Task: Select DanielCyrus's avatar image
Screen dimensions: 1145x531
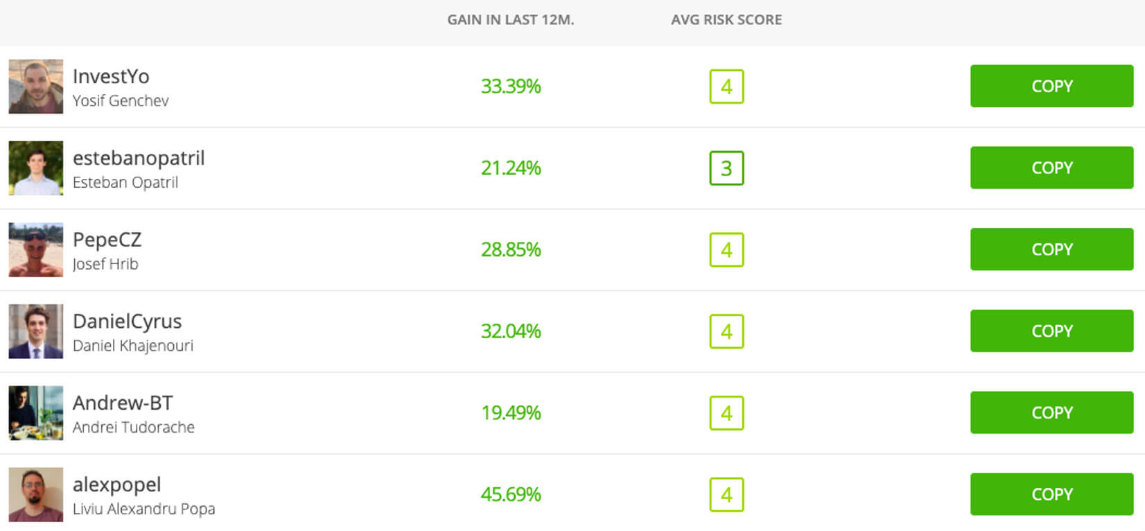Action: 35,331
